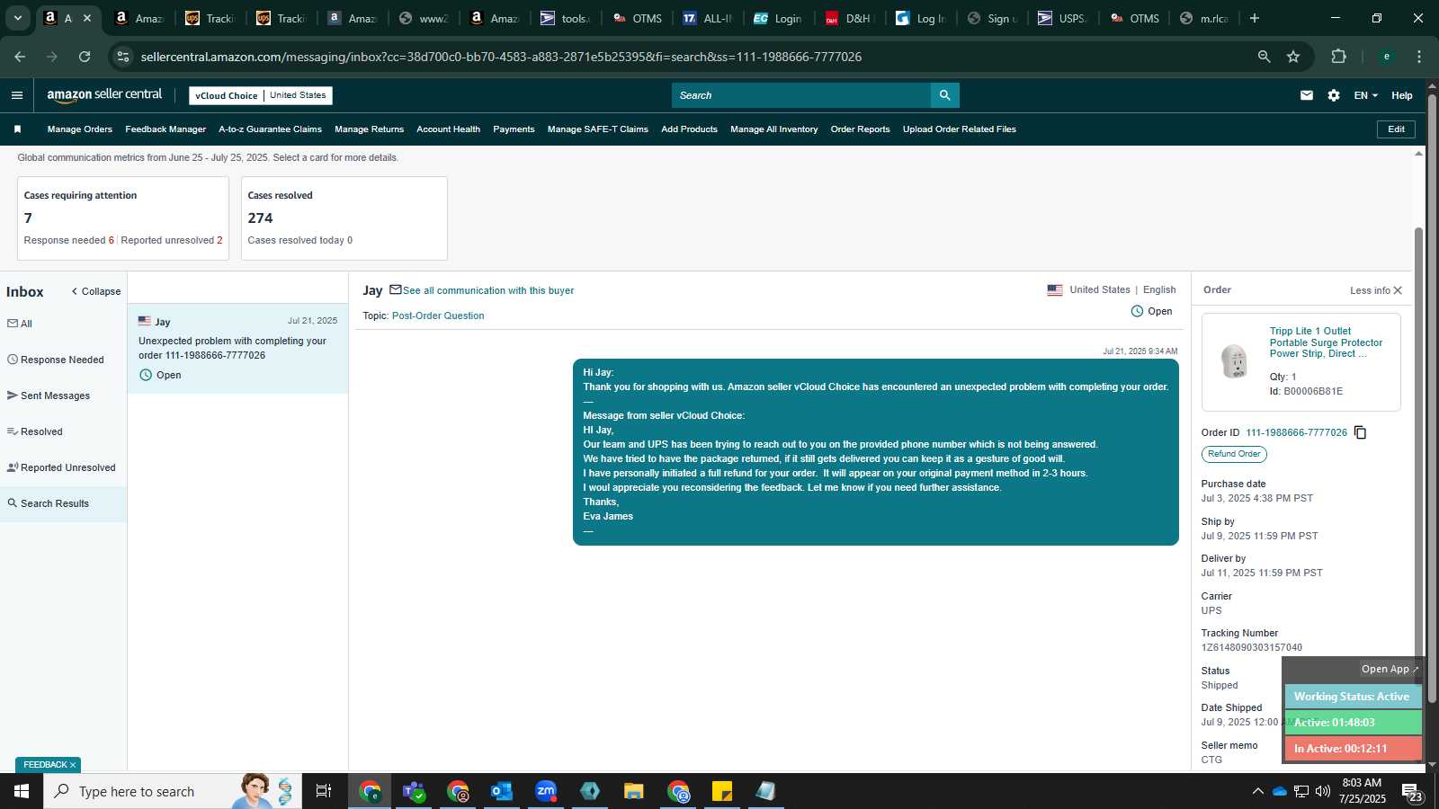
Task: Open the Chrome profile avatar
Action: coord(1386,57)
